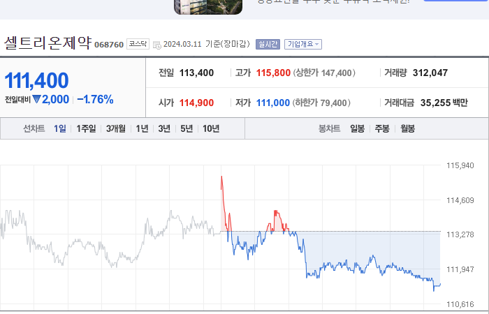The height and width of the screenshot is (314, 489).
Task: Show the 5년 line chart
Action: [x=187, y=128]
